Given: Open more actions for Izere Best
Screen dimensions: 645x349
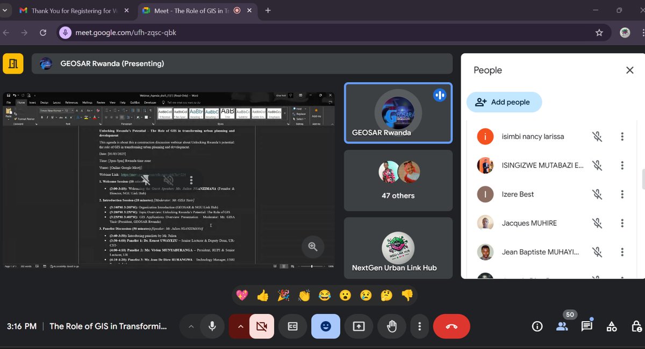Looking at the screenshot, I should [x=622, y=194].
